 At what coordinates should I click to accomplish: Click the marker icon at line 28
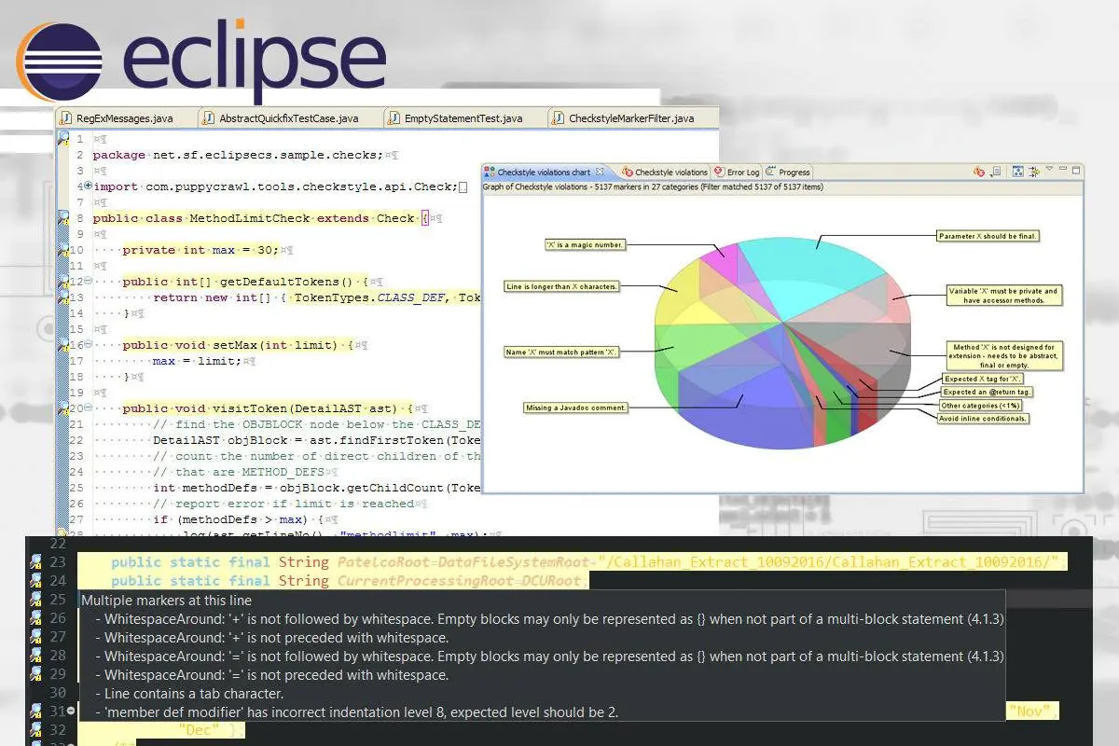click(x=35, y=656)
